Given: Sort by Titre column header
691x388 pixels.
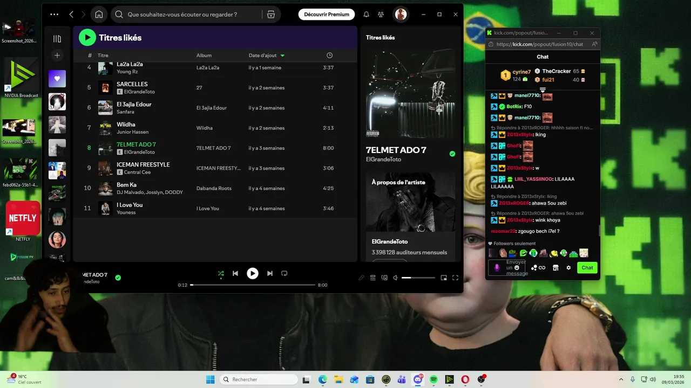Looking at the screenshot, I should (x=103, y=56).
